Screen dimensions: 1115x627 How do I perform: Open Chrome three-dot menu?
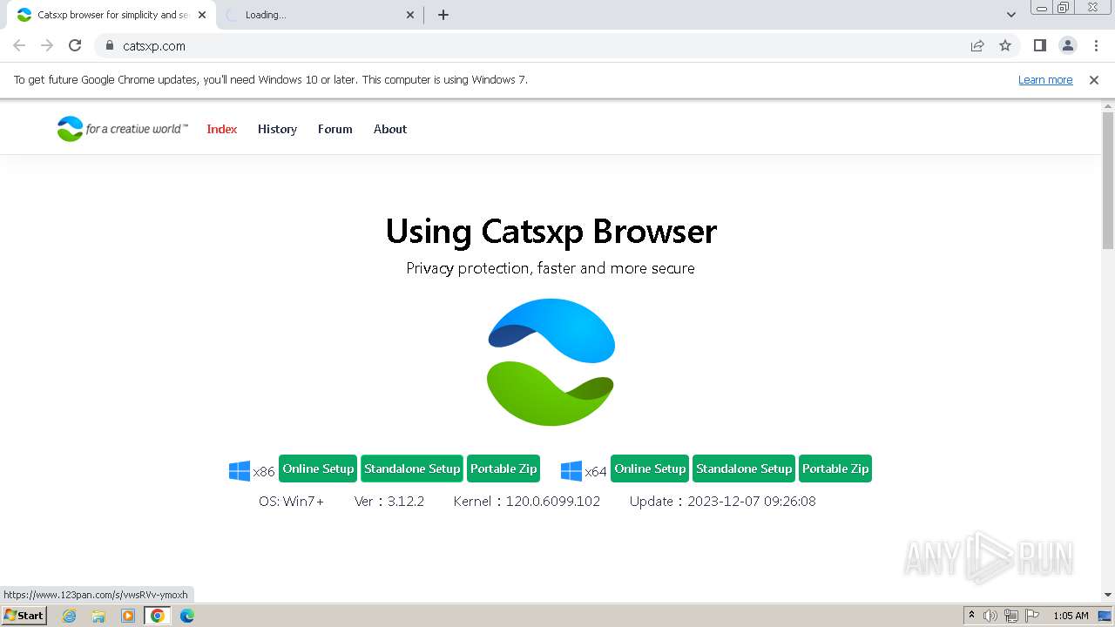pyautogui.click(x=1096, y=46)
